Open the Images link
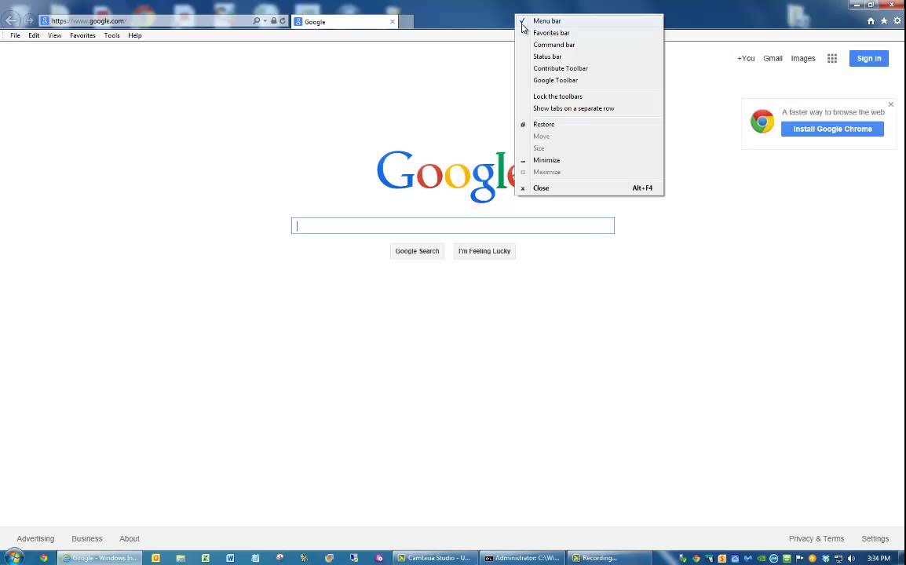The height and width of the screenshot is (565, 906). tap(803, 58)
